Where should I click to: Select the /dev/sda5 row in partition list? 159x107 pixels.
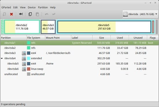click(79, 64)
